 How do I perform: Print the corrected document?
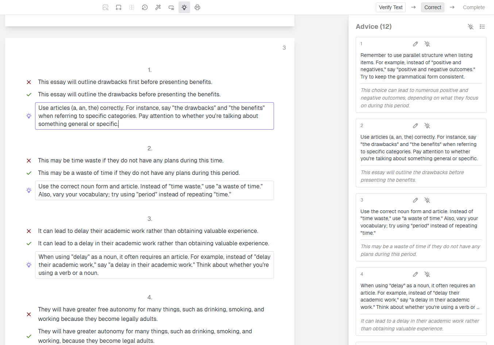(x=197, y=7)
